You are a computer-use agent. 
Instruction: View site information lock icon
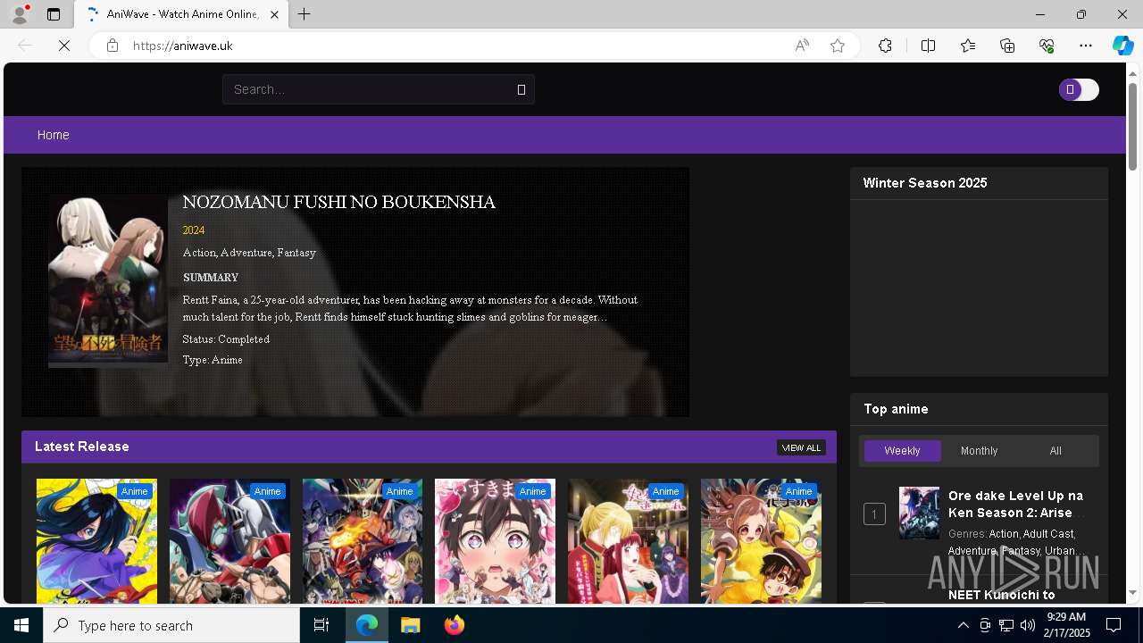tap(112, 46)
